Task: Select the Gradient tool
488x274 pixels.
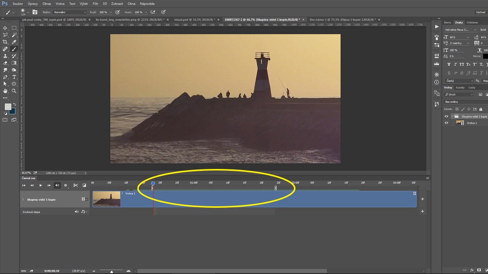Action: [x=14, y=63]
